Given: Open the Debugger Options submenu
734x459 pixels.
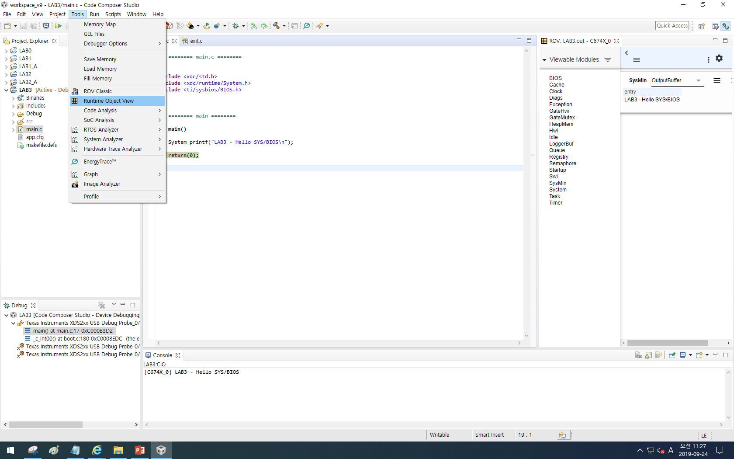Looking at the screenshot, I should point(118,44).
